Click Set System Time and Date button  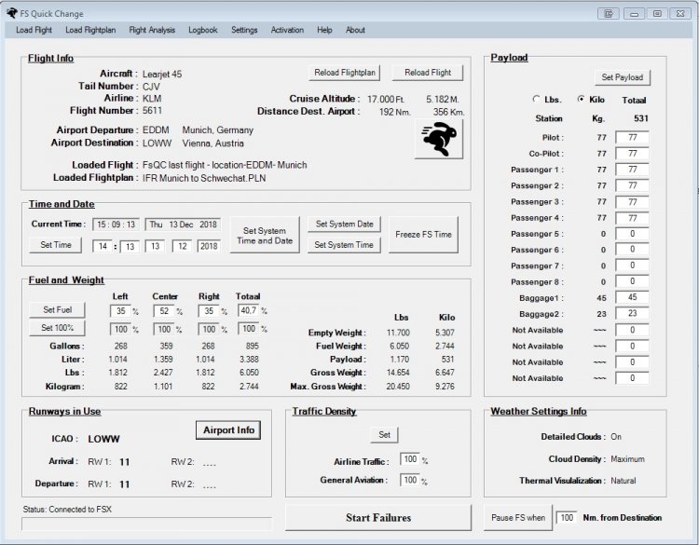tap(265, 236)
